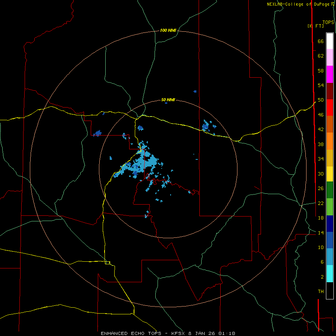
Task: Click the legend value 54
Action: (x=321, y=85)
